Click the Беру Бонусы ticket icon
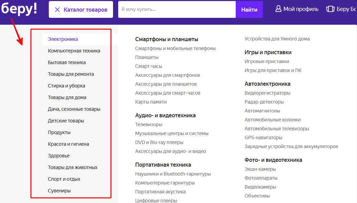The height and width of the screenshot is (203, 357). point(330,9)
